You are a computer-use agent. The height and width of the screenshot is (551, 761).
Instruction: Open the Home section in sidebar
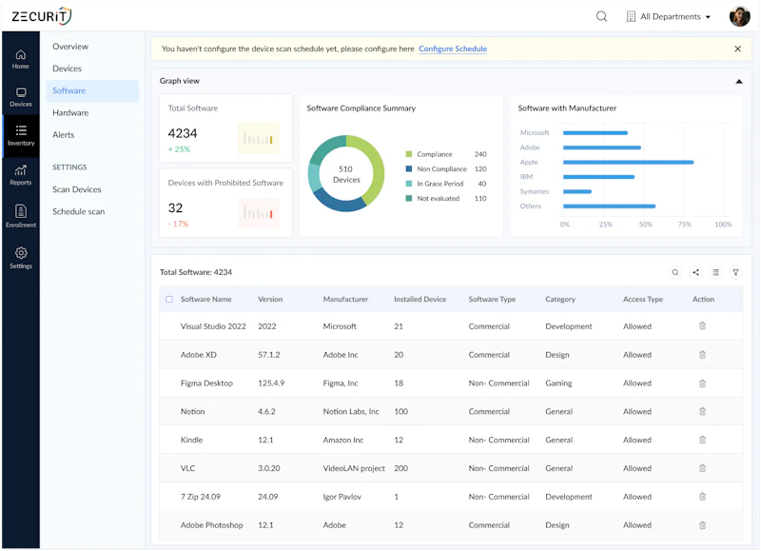click(x=20, y=59)
